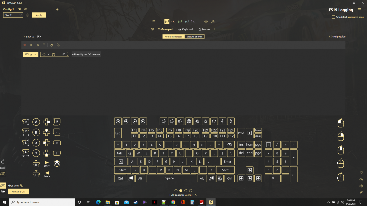Open the Help guide link
The height and width of the screenshot is (206, 367).
(x=337, y=37)
